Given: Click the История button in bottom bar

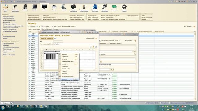Looking at the screenshot, I should click(x=5, y=103).
